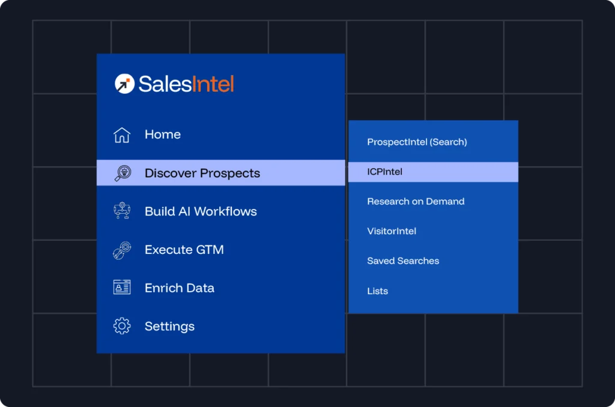Click the Home house icon

click(122, 135)
